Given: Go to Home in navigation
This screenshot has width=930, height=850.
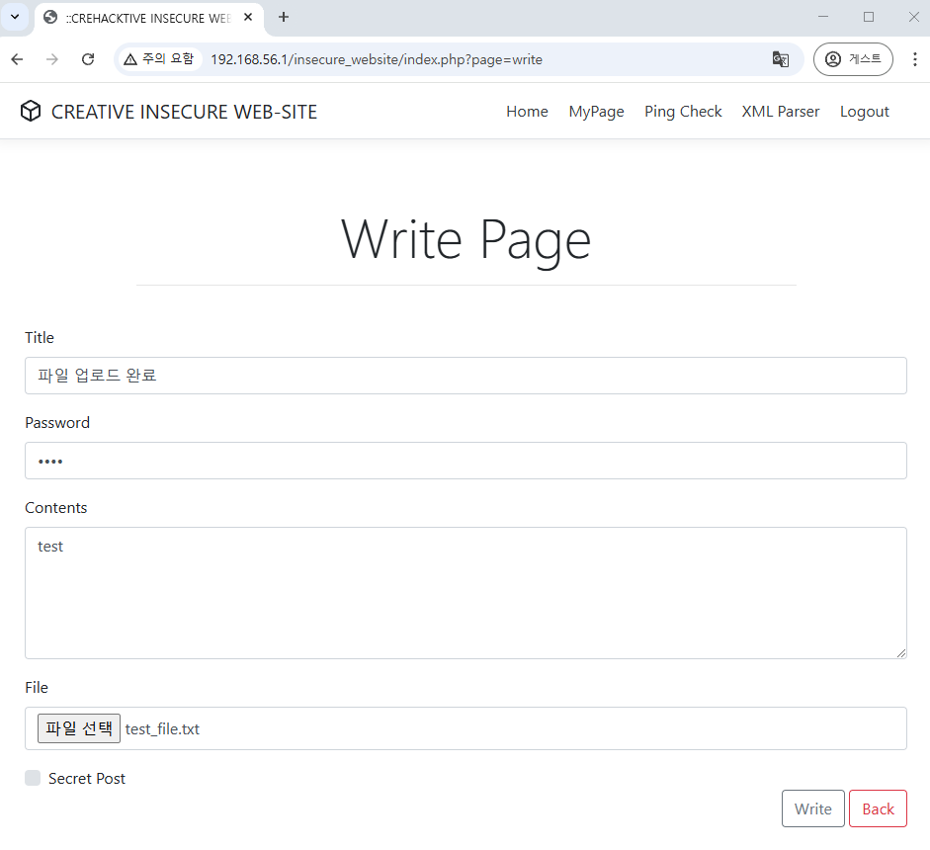Looking at the screenshot, I should (527, 112).
